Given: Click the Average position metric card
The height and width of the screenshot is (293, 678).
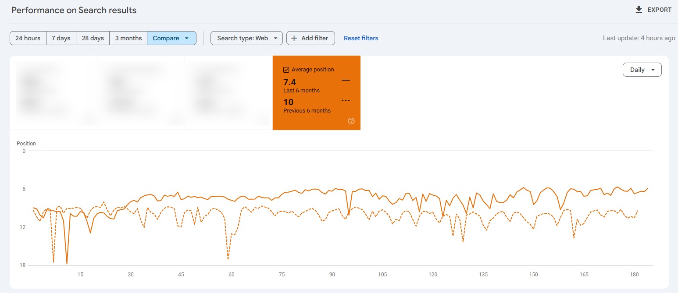Looking at the screenshot, I should 317,93.
